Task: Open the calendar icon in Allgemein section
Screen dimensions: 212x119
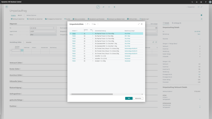Action: [x=156, y=28]
